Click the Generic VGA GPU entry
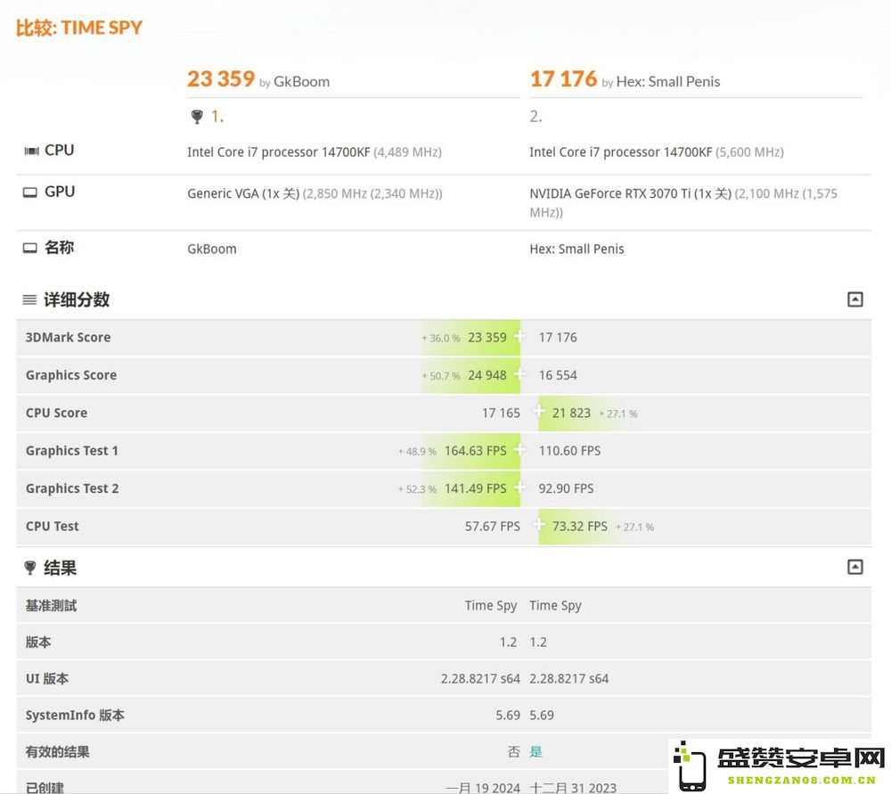The image size is (891, 794). coord(315,193)
